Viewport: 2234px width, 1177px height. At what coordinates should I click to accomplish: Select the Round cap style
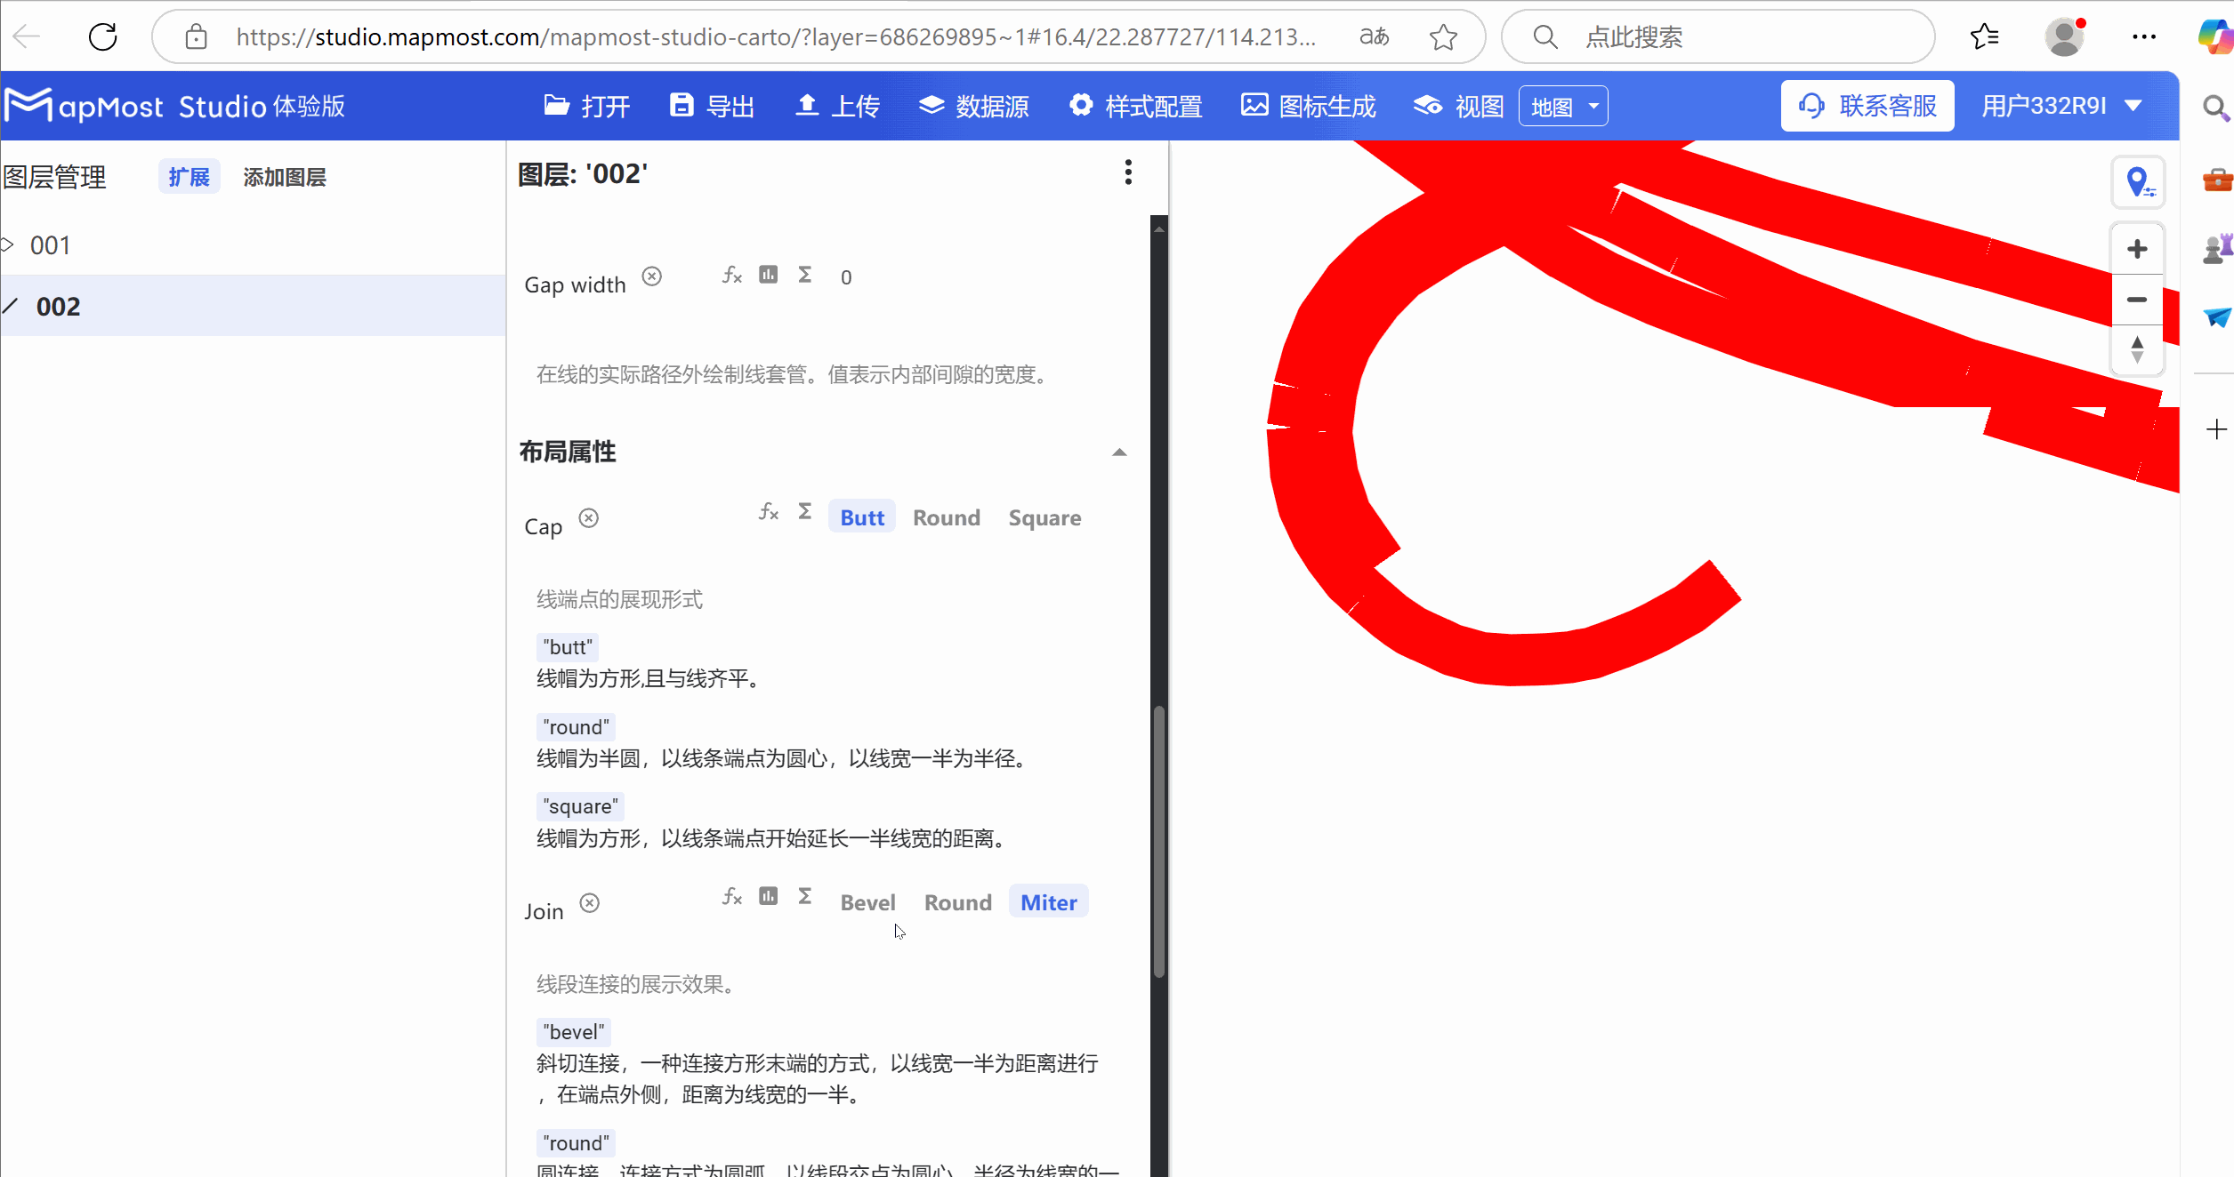[946, 517]
